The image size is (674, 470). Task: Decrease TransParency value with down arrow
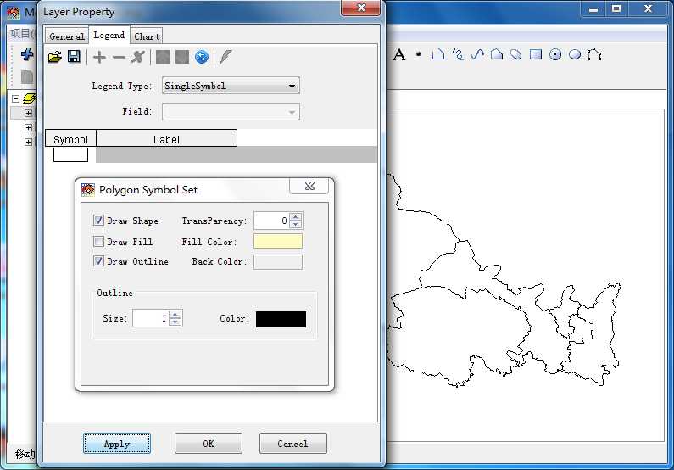pyautogui.click(x=296, y=225)
